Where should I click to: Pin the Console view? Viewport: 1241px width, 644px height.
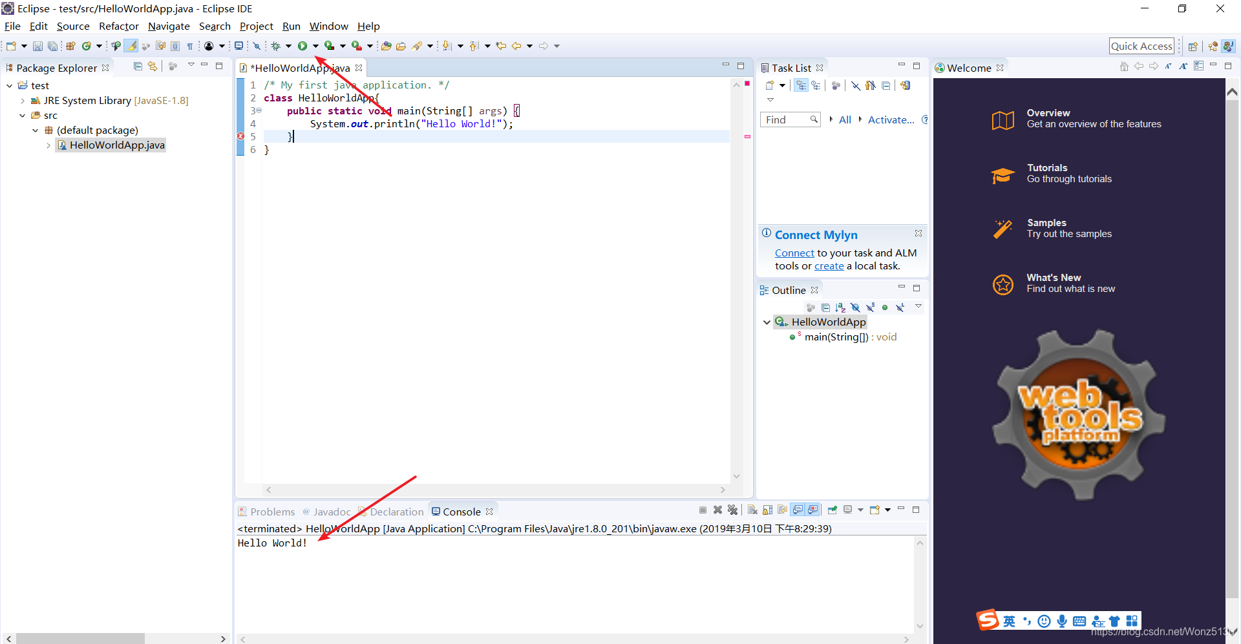pos(832,510)
